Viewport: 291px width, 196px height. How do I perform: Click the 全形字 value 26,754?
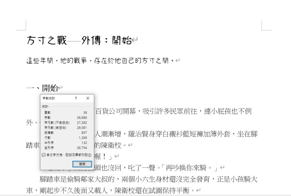(82, 148)
